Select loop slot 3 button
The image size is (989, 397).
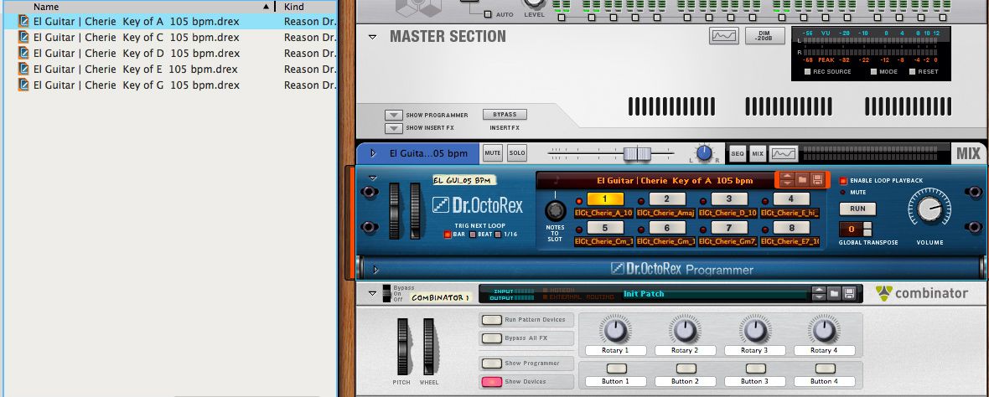coord(729,199)
